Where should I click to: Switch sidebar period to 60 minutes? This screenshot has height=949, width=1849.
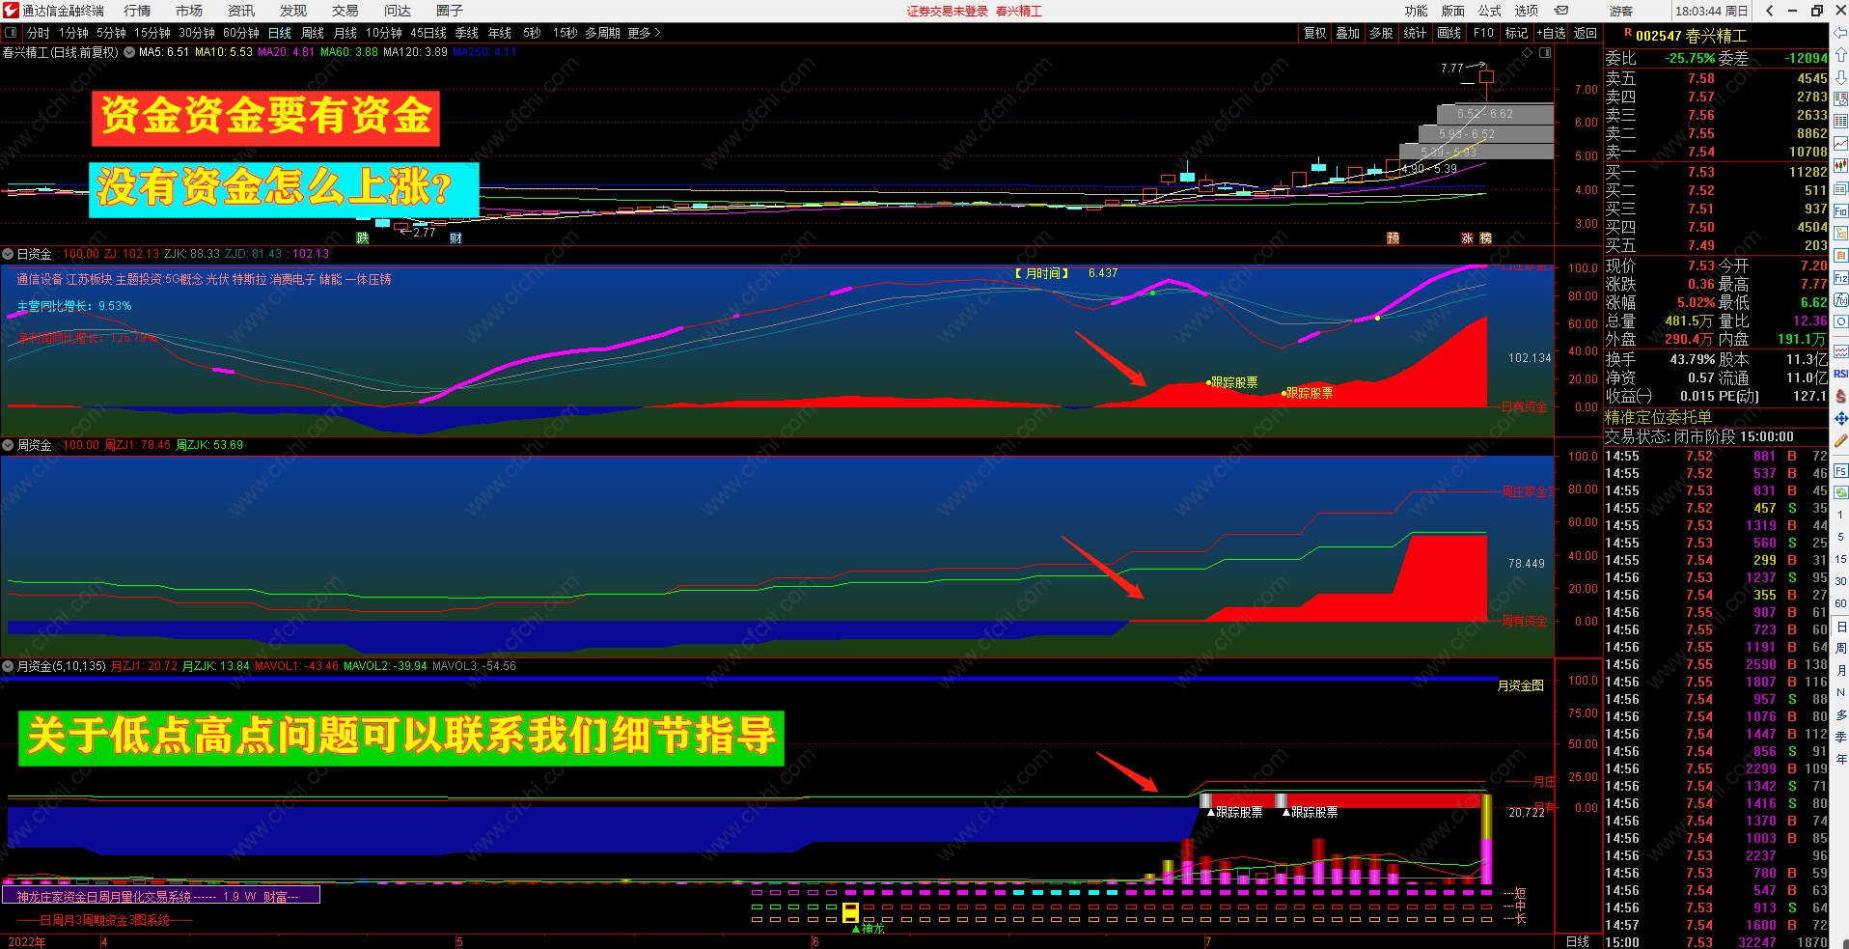click(x=1840, y=603)
